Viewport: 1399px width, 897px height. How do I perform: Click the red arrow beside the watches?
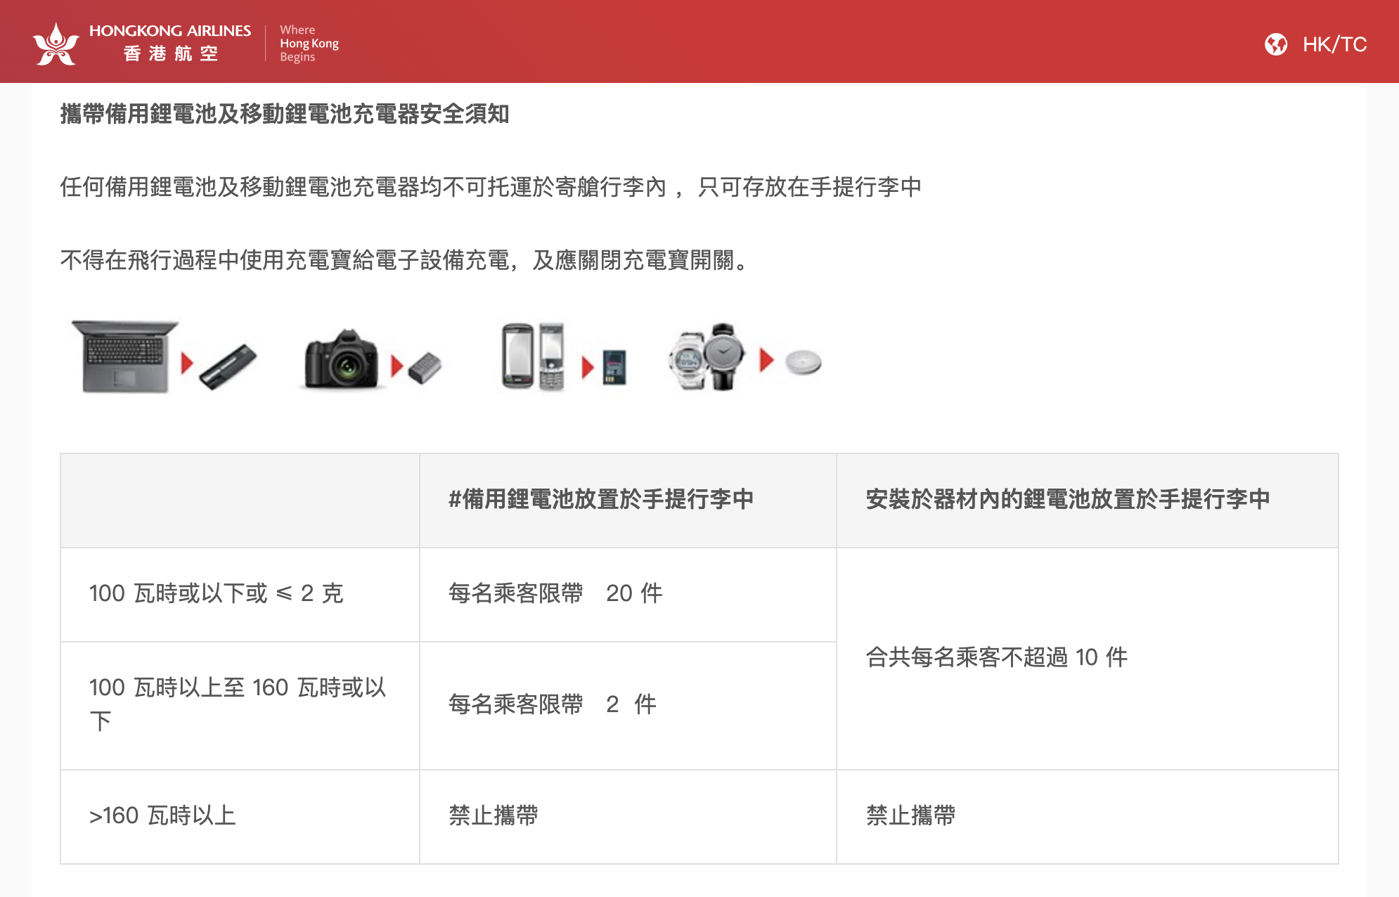[766, 360]
